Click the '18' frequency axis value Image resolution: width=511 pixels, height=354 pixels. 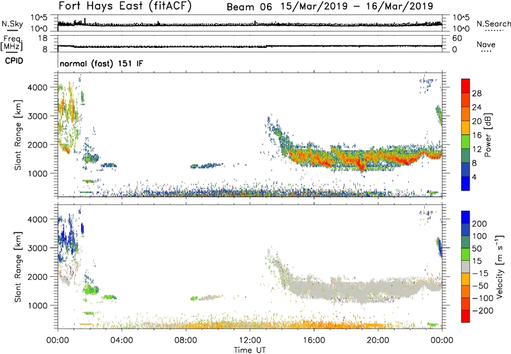point(43,38)
